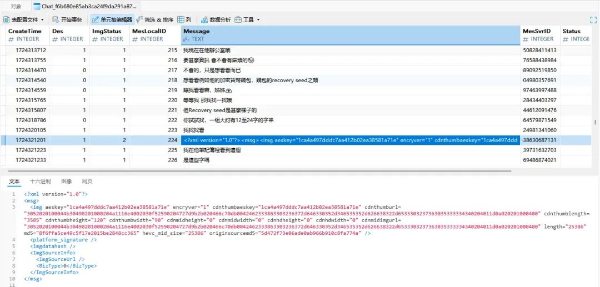600x287 pixels.
Task: Click the horizontal scrollbar below the grid
Action: coord(259,171)
